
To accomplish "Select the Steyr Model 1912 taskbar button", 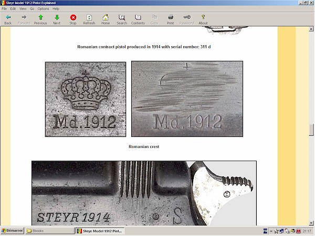I will pos(100,231).
